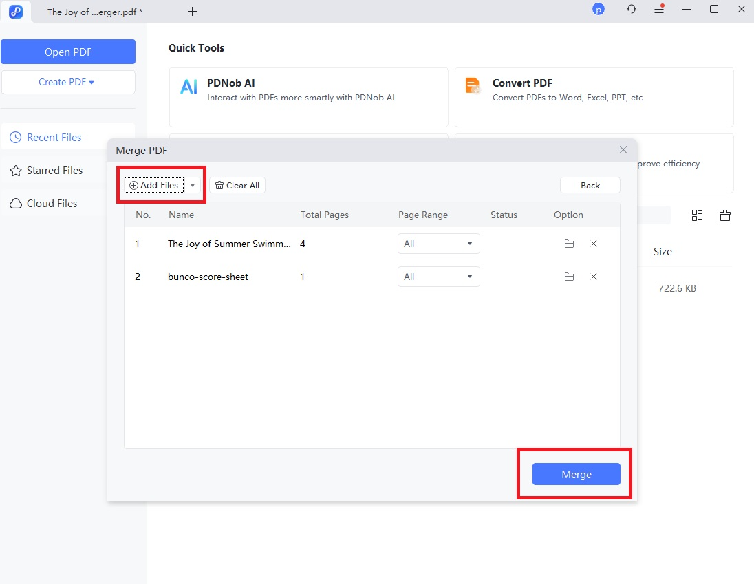Open a new tab with plus button
754x584 pixels.
[193, 12]
